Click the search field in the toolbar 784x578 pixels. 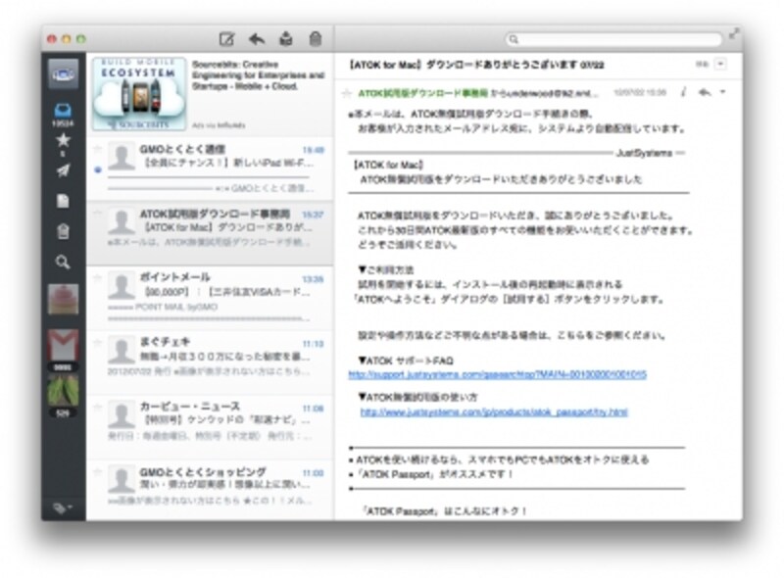click(613, 39)
